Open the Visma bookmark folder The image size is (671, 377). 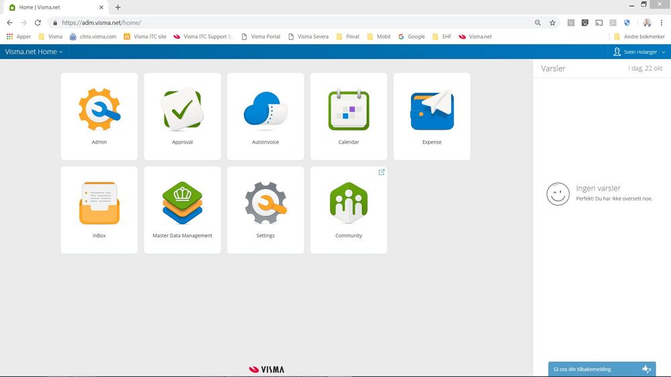[x=50, y=37]
